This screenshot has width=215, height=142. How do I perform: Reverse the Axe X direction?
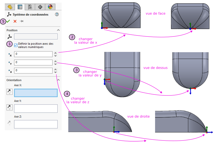tap(9, 92)
